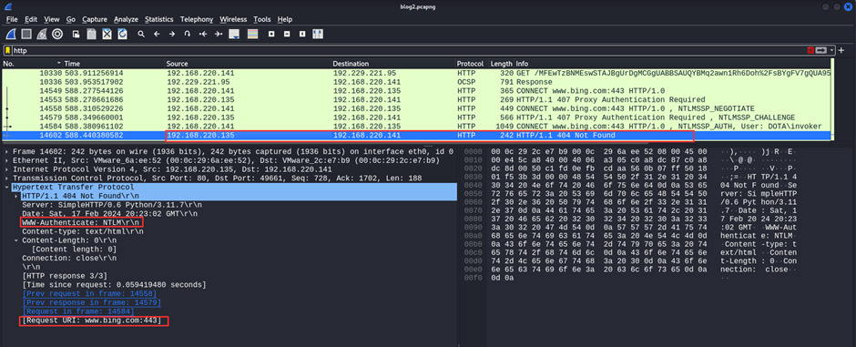
Task: Click the Reload capture file icon
Action: [123, 34]
